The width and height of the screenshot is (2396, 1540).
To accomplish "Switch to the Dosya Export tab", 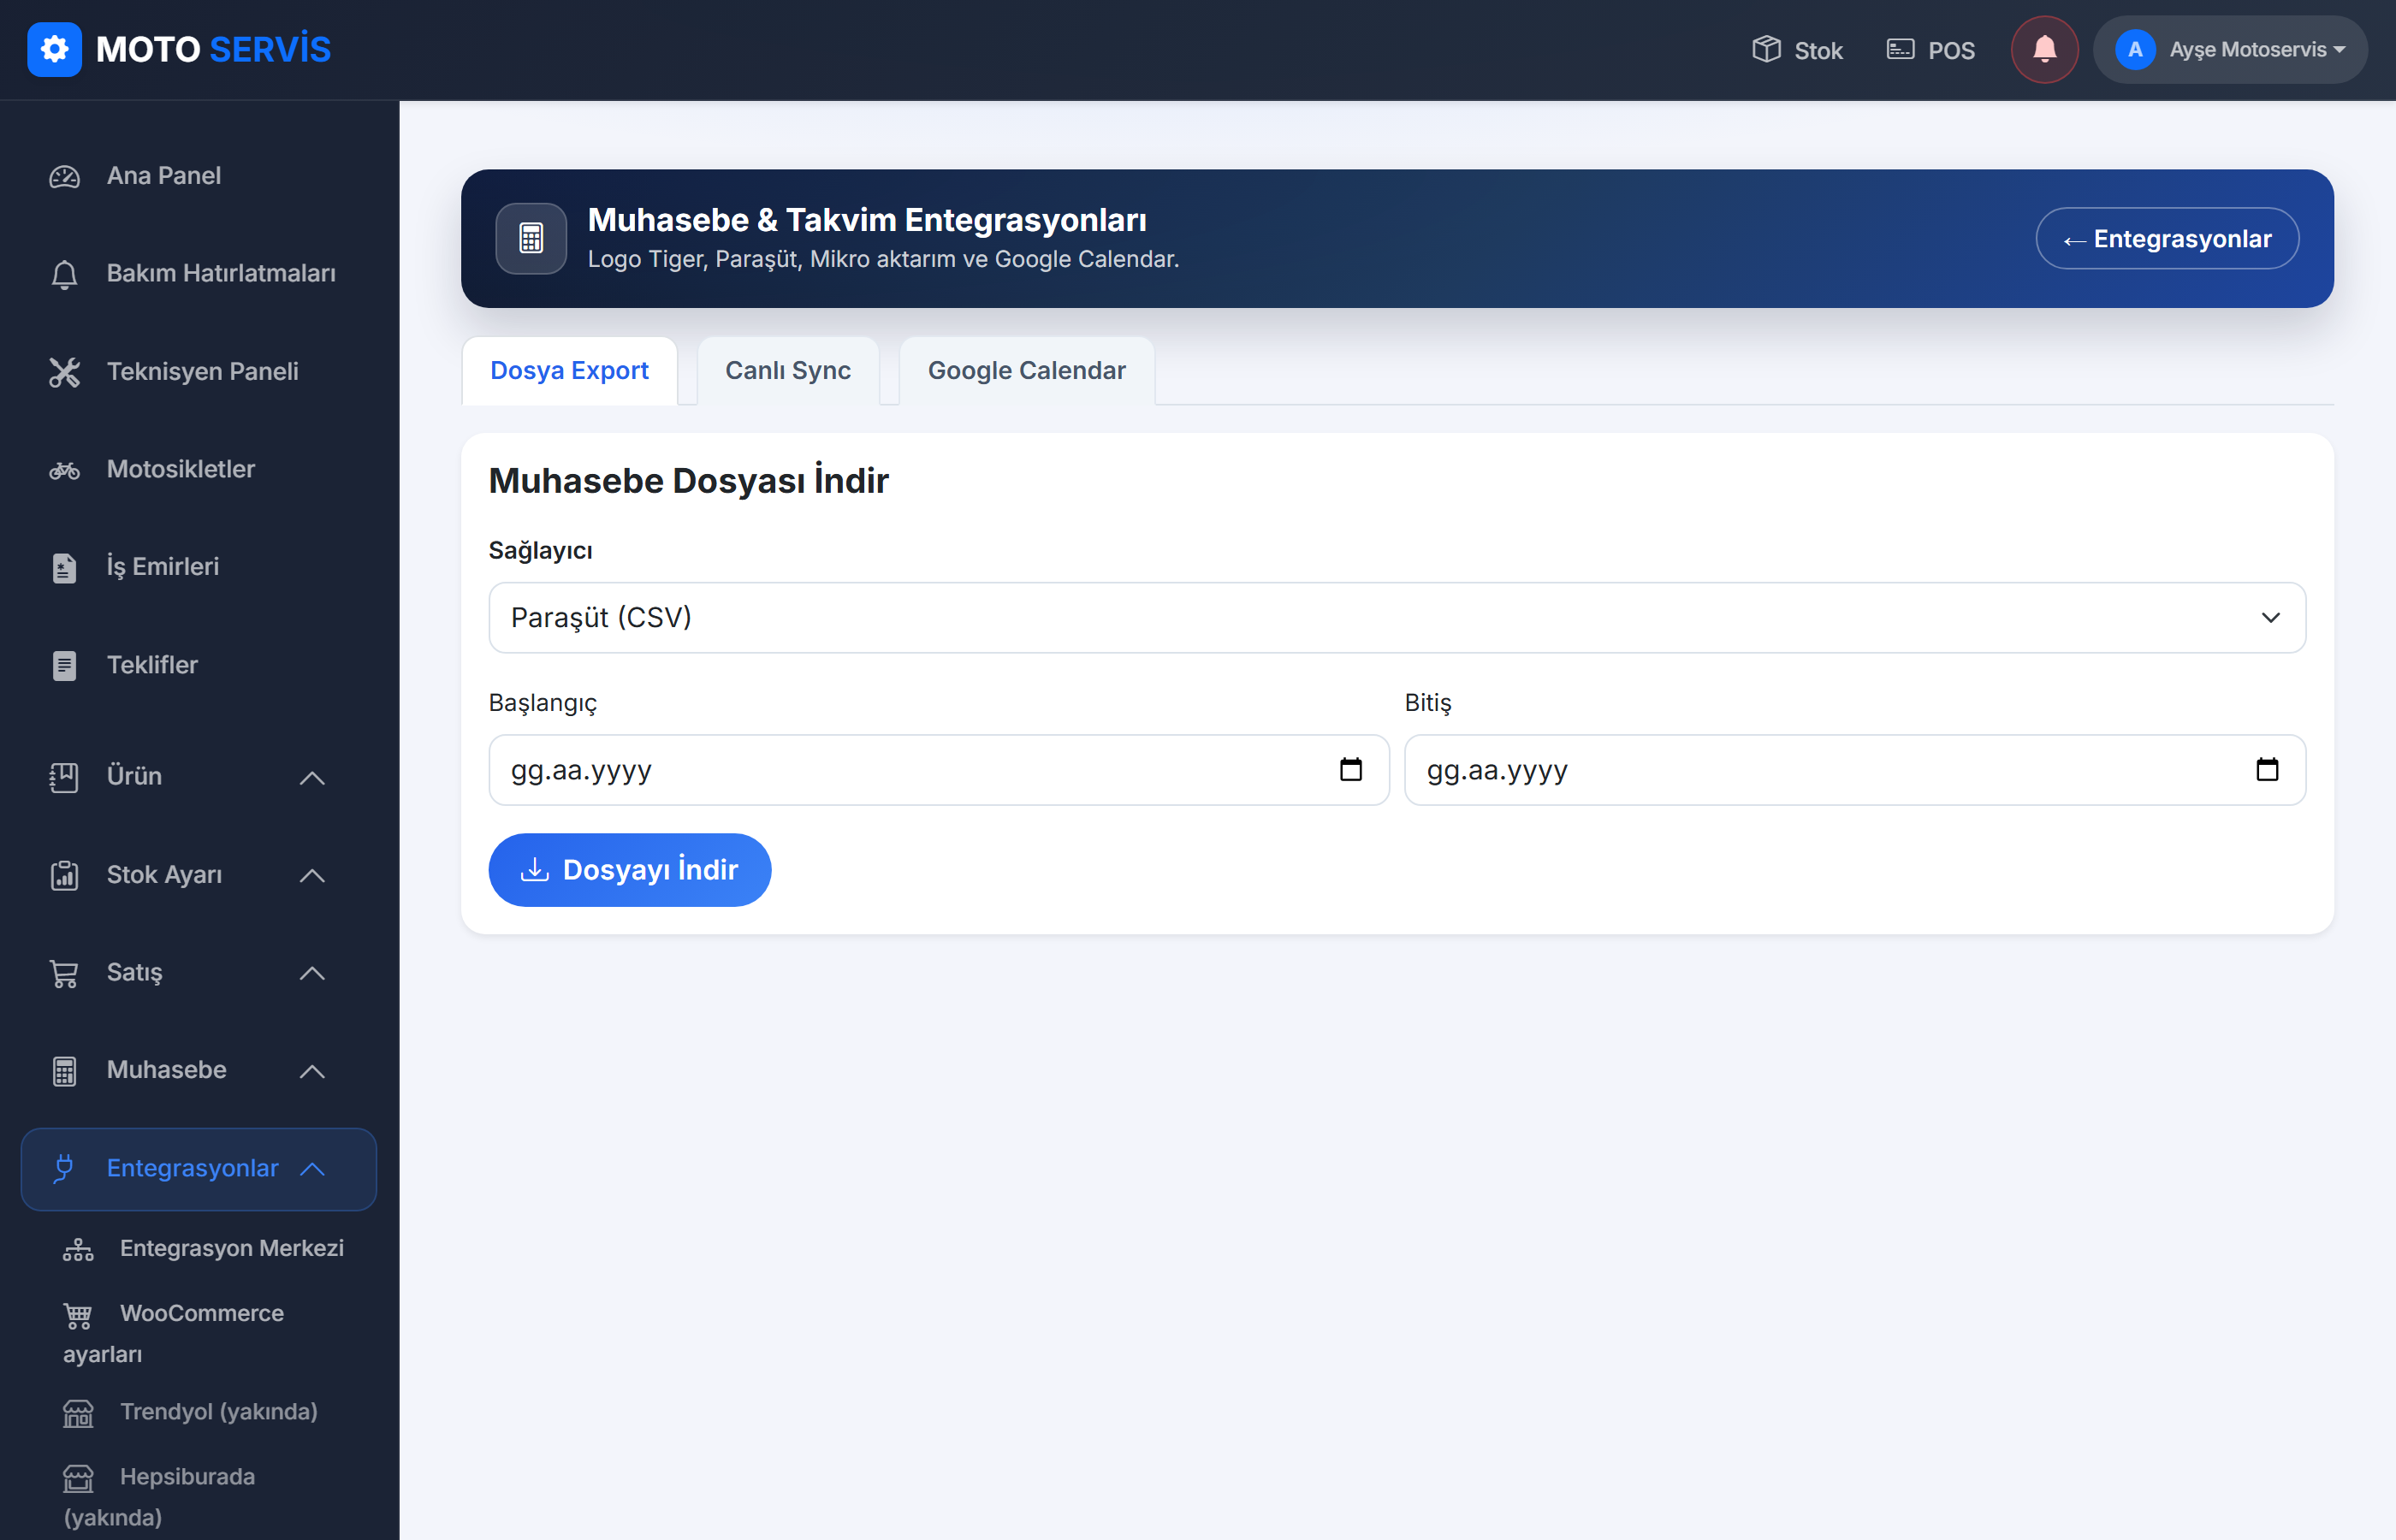I will [569, 370].
